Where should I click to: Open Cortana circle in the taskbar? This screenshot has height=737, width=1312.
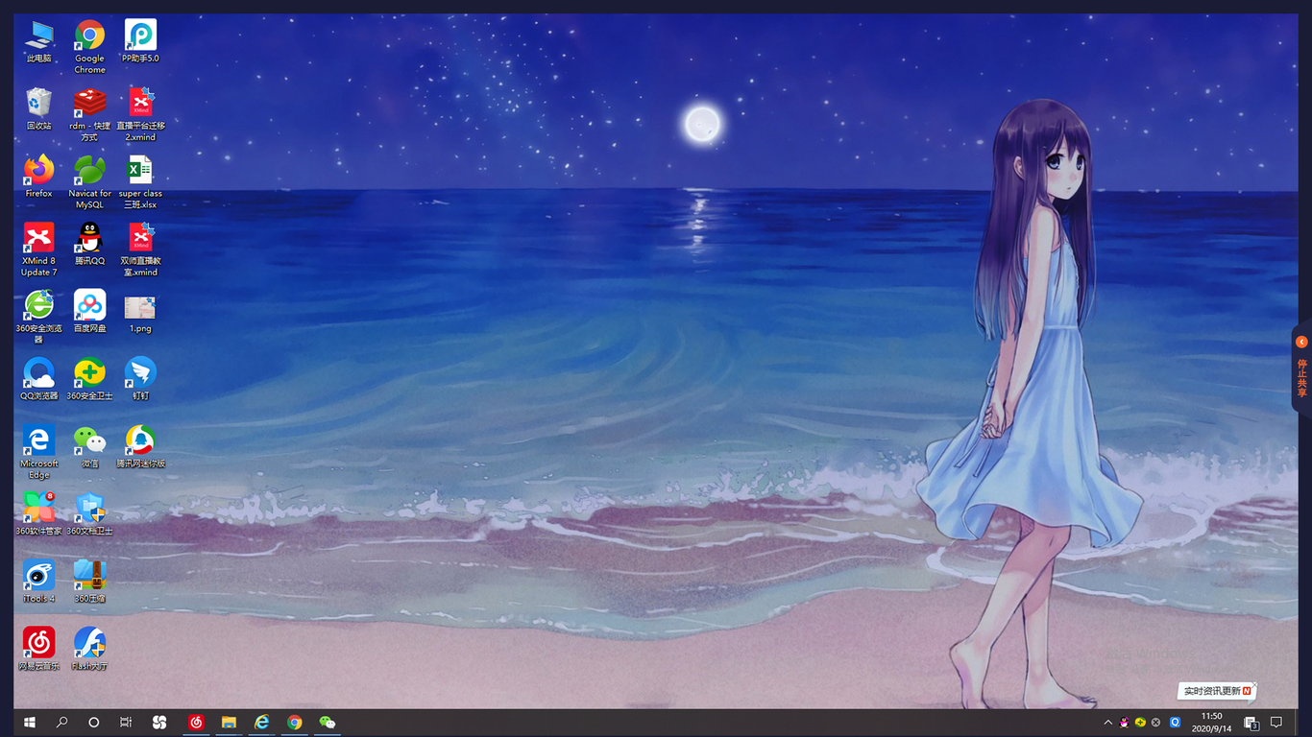(x=94, y=722)
